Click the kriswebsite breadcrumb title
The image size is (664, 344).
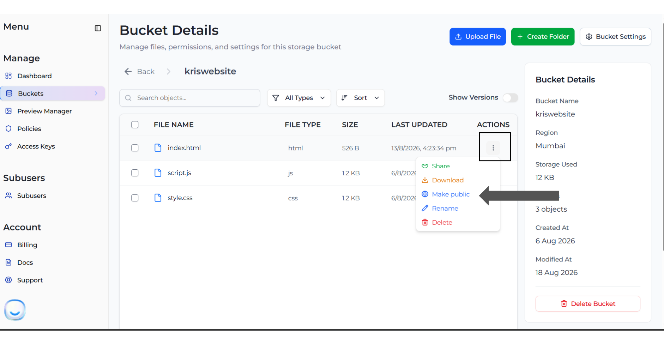click(x=210, y=71)
